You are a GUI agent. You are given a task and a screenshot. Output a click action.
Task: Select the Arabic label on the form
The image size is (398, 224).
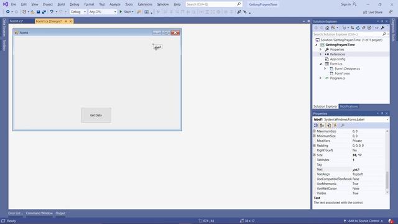coord(157,47)
